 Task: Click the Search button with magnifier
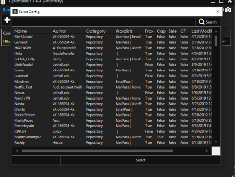[x=208, y=22]
